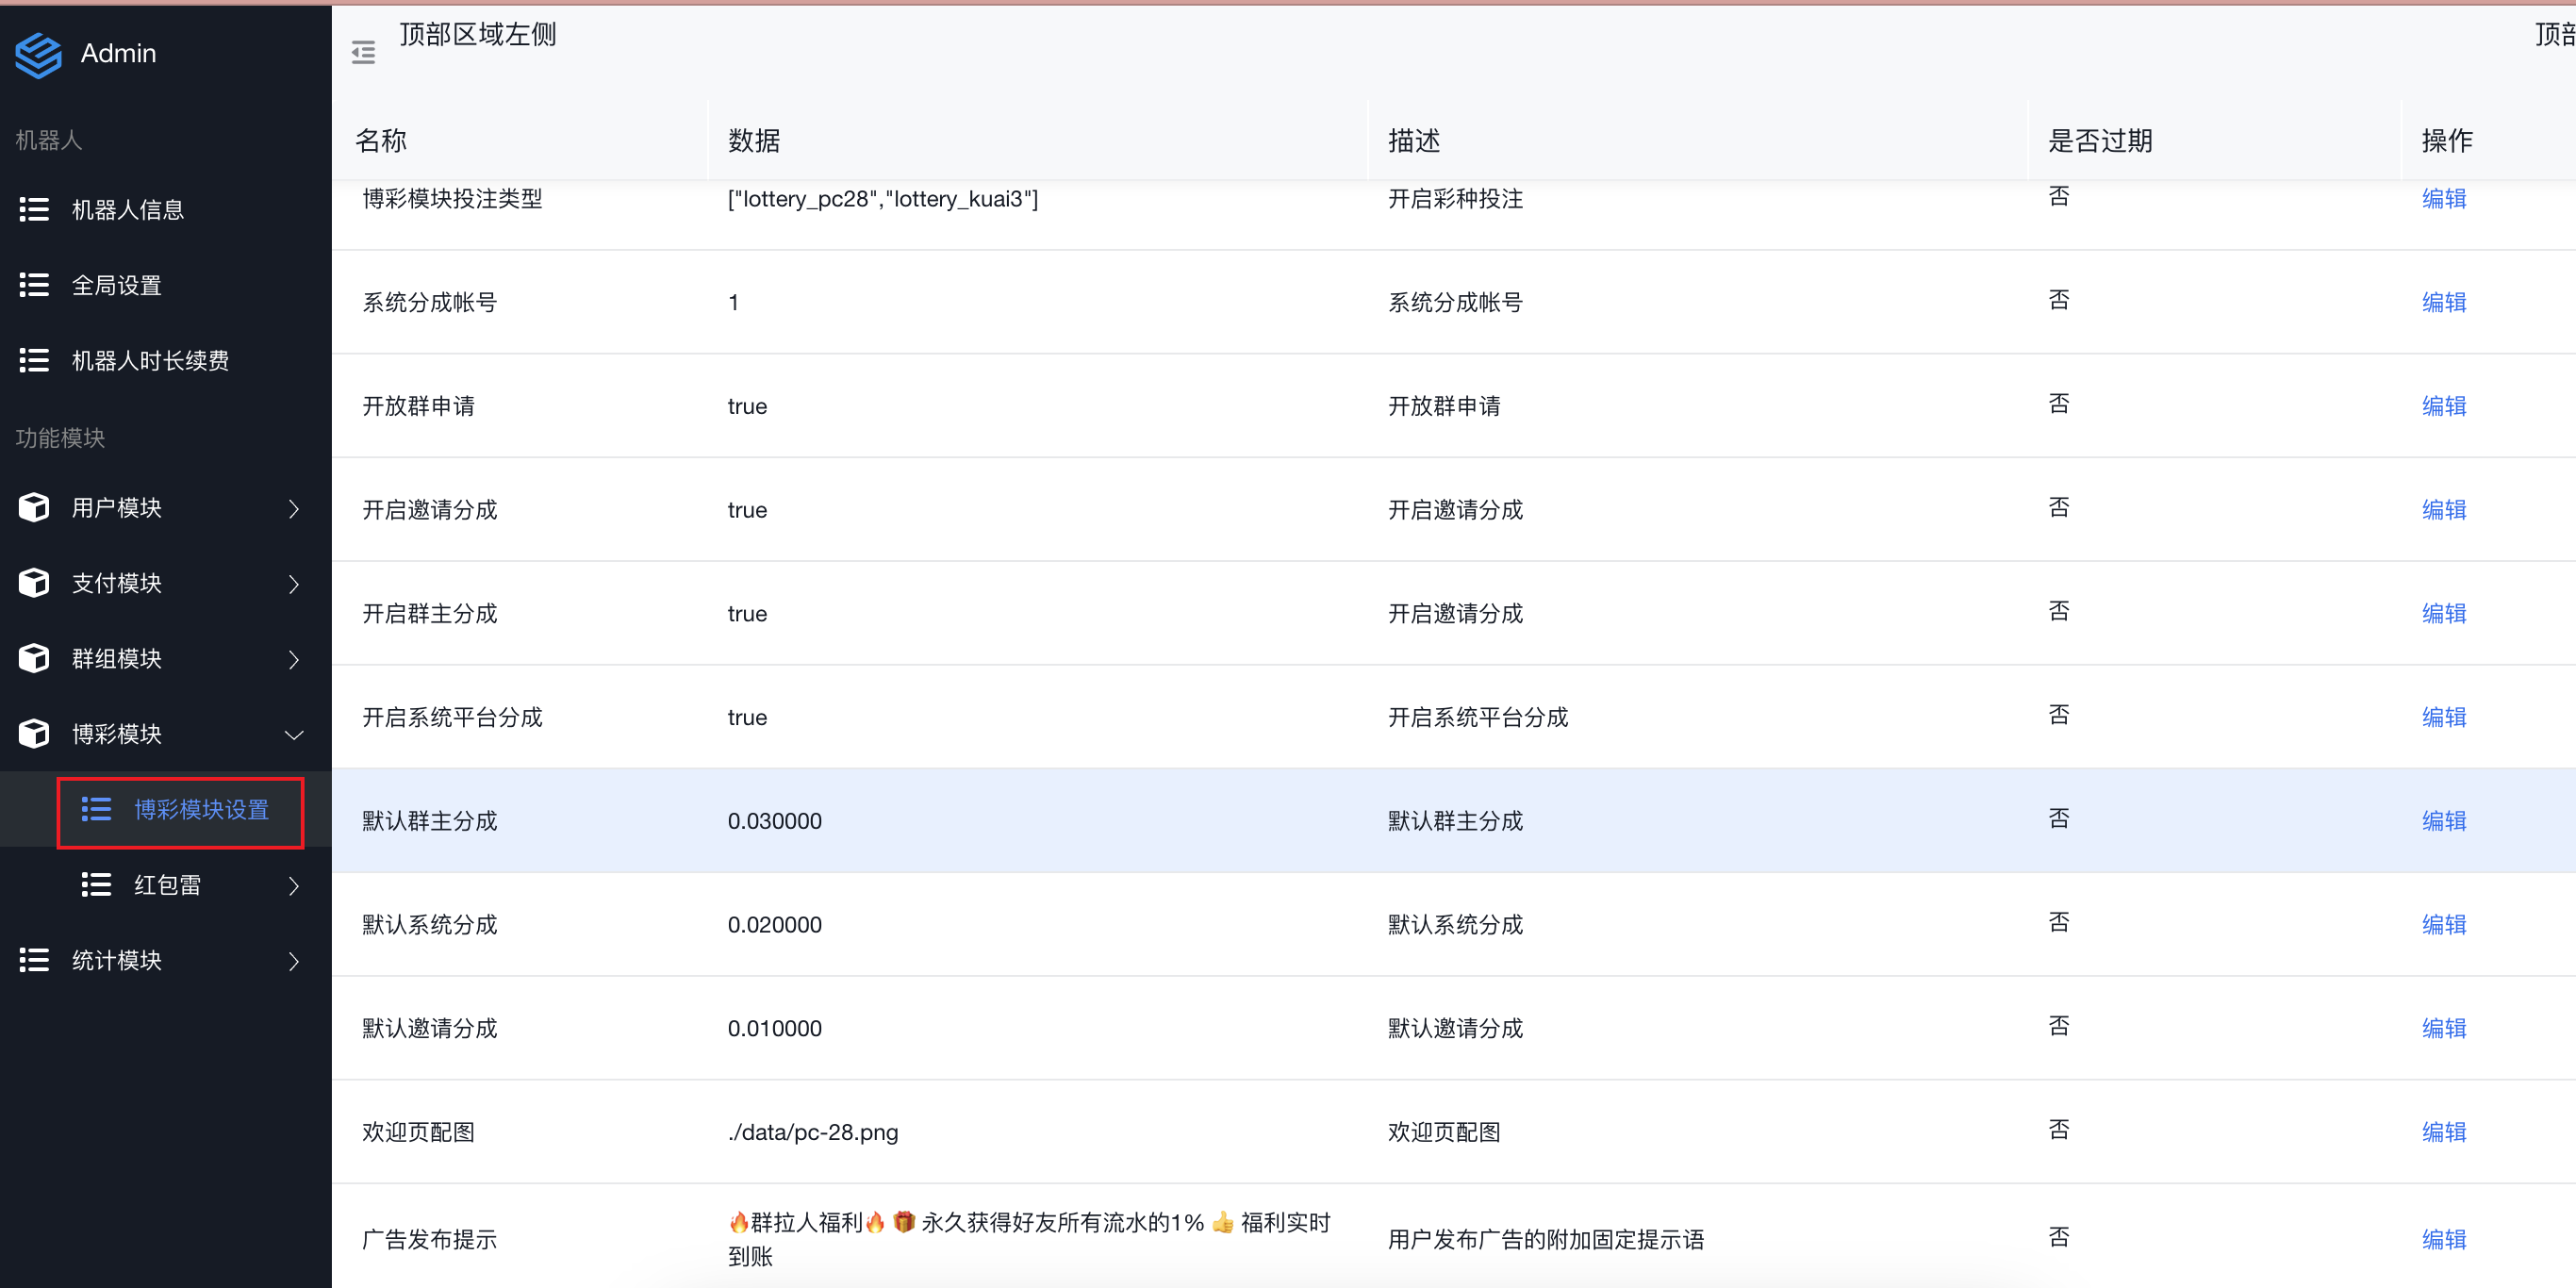The height and width of the screenshot is (1288, 2576).
Task: Click the list icon beside 统计模块
Action: tap(34, 960)
